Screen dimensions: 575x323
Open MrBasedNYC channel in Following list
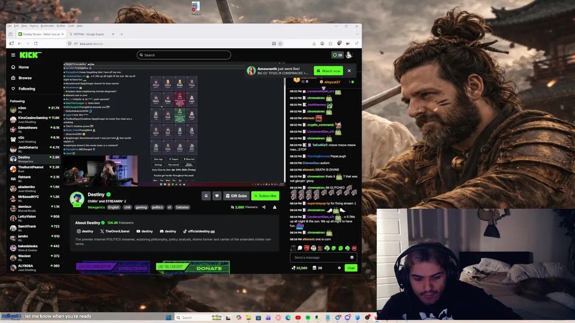(35, 198)
